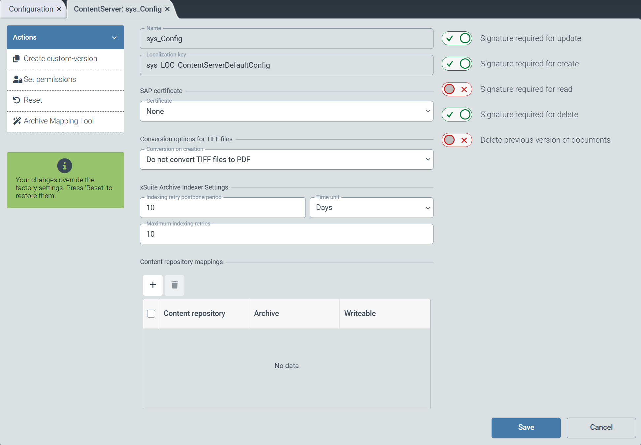641x445 pixels.
Task: Click the Archive Mapping Tool wand icon
Action: click(x=17, y=121)
